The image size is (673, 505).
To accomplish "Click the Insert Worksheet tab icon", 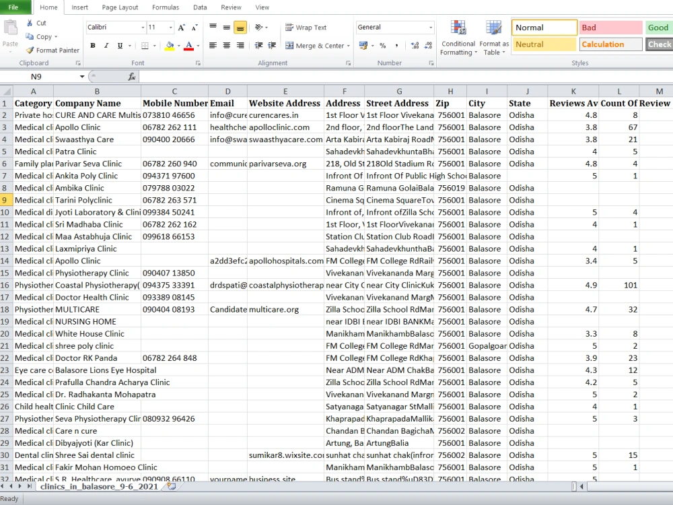I will click(171, 487).
